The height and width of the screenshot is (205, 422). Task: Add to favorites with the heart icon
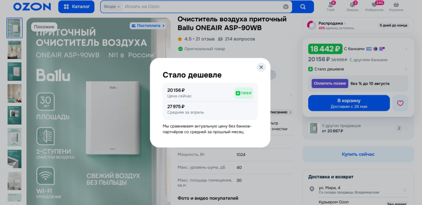click(400, 103)
